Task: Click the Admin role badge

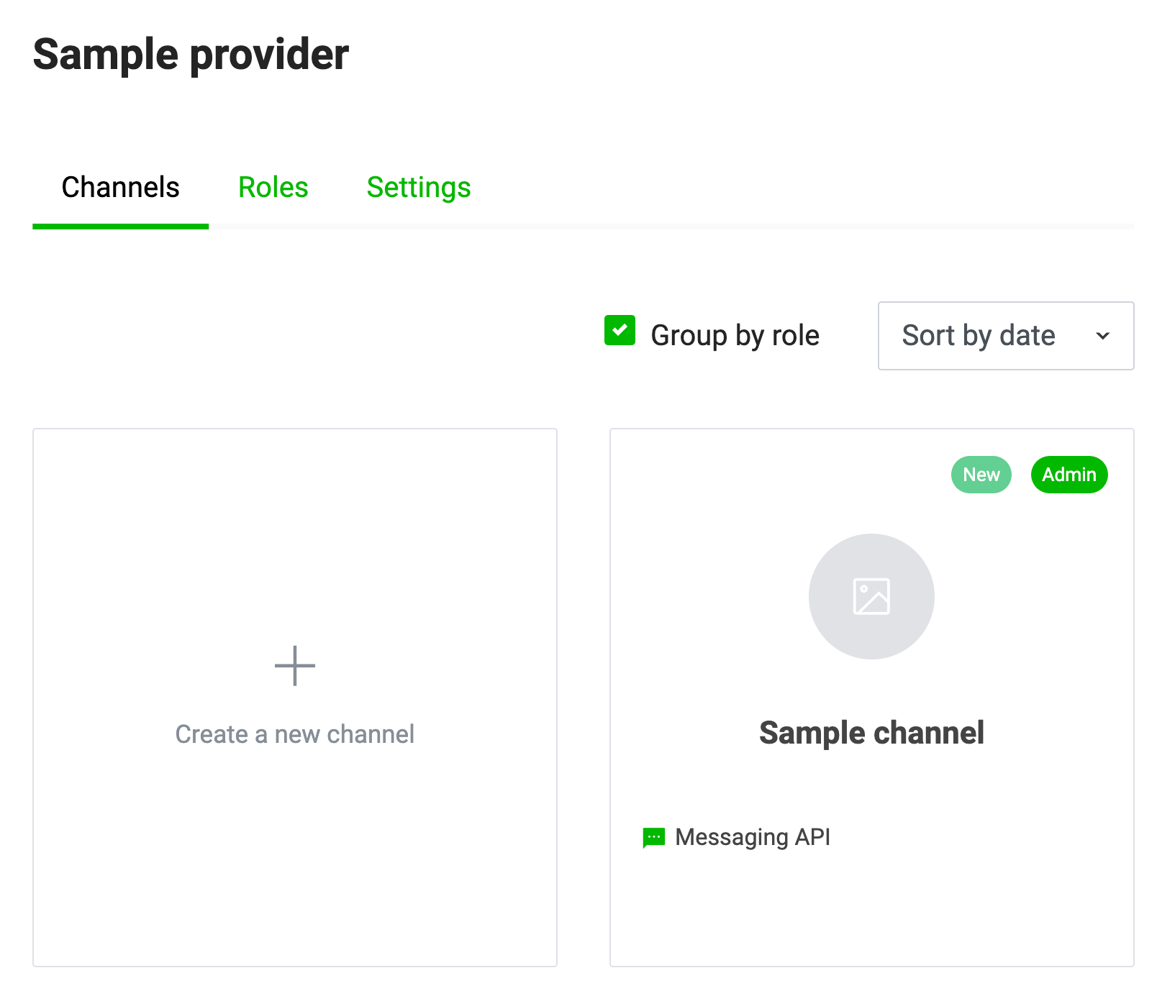Action: tap(1068, 475)
